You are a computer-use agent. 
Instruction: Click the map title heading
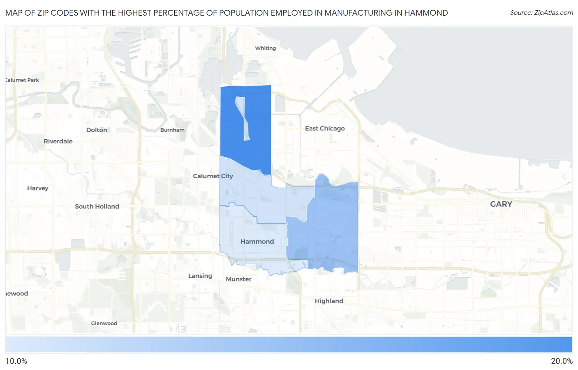click(227, 13)
